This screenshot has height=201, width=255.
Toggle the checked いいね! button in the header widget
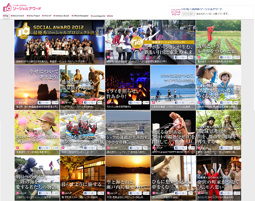188,14
